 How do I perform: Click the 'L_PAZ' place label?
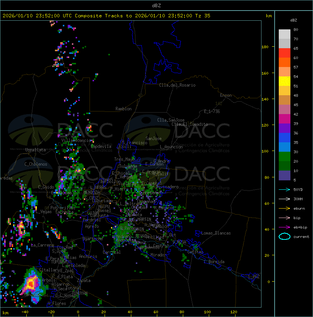[x=254, y=277]
